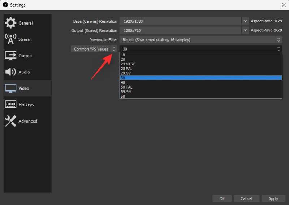The image size is (289, 205).
Task: Open the Output (Scaled) Resolution dropdown
Action: 245,30
